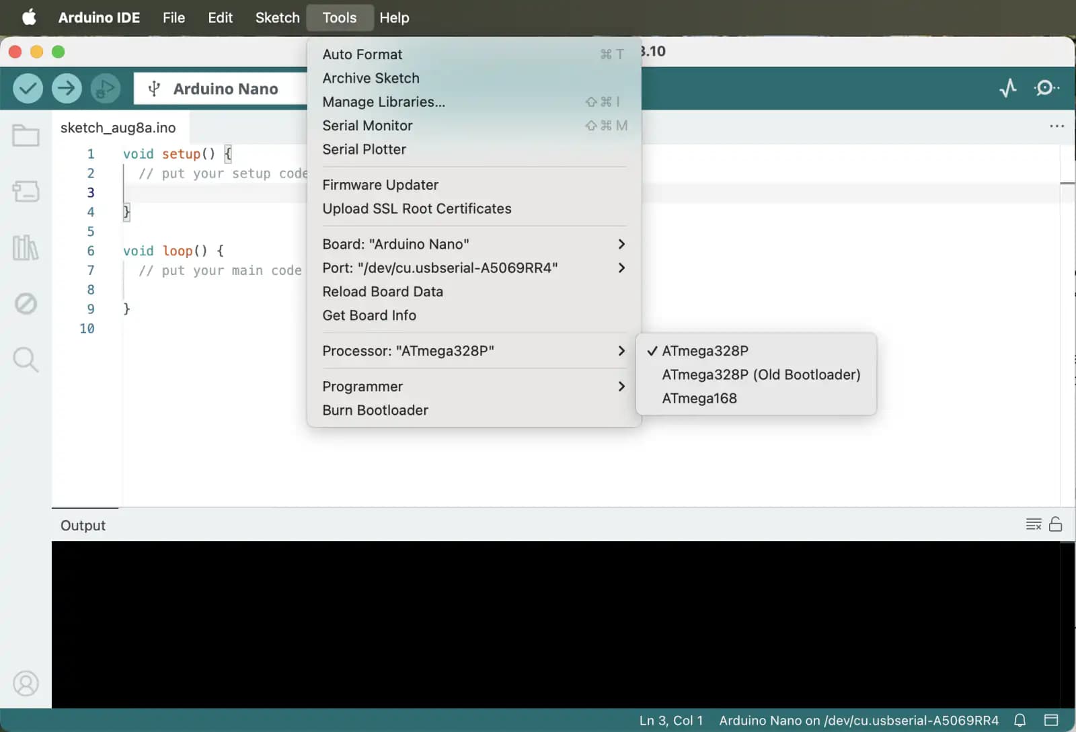The image size is (1076, 732).
Task: Click Reload Board Data menu item
Action: [x=474, y=292]
